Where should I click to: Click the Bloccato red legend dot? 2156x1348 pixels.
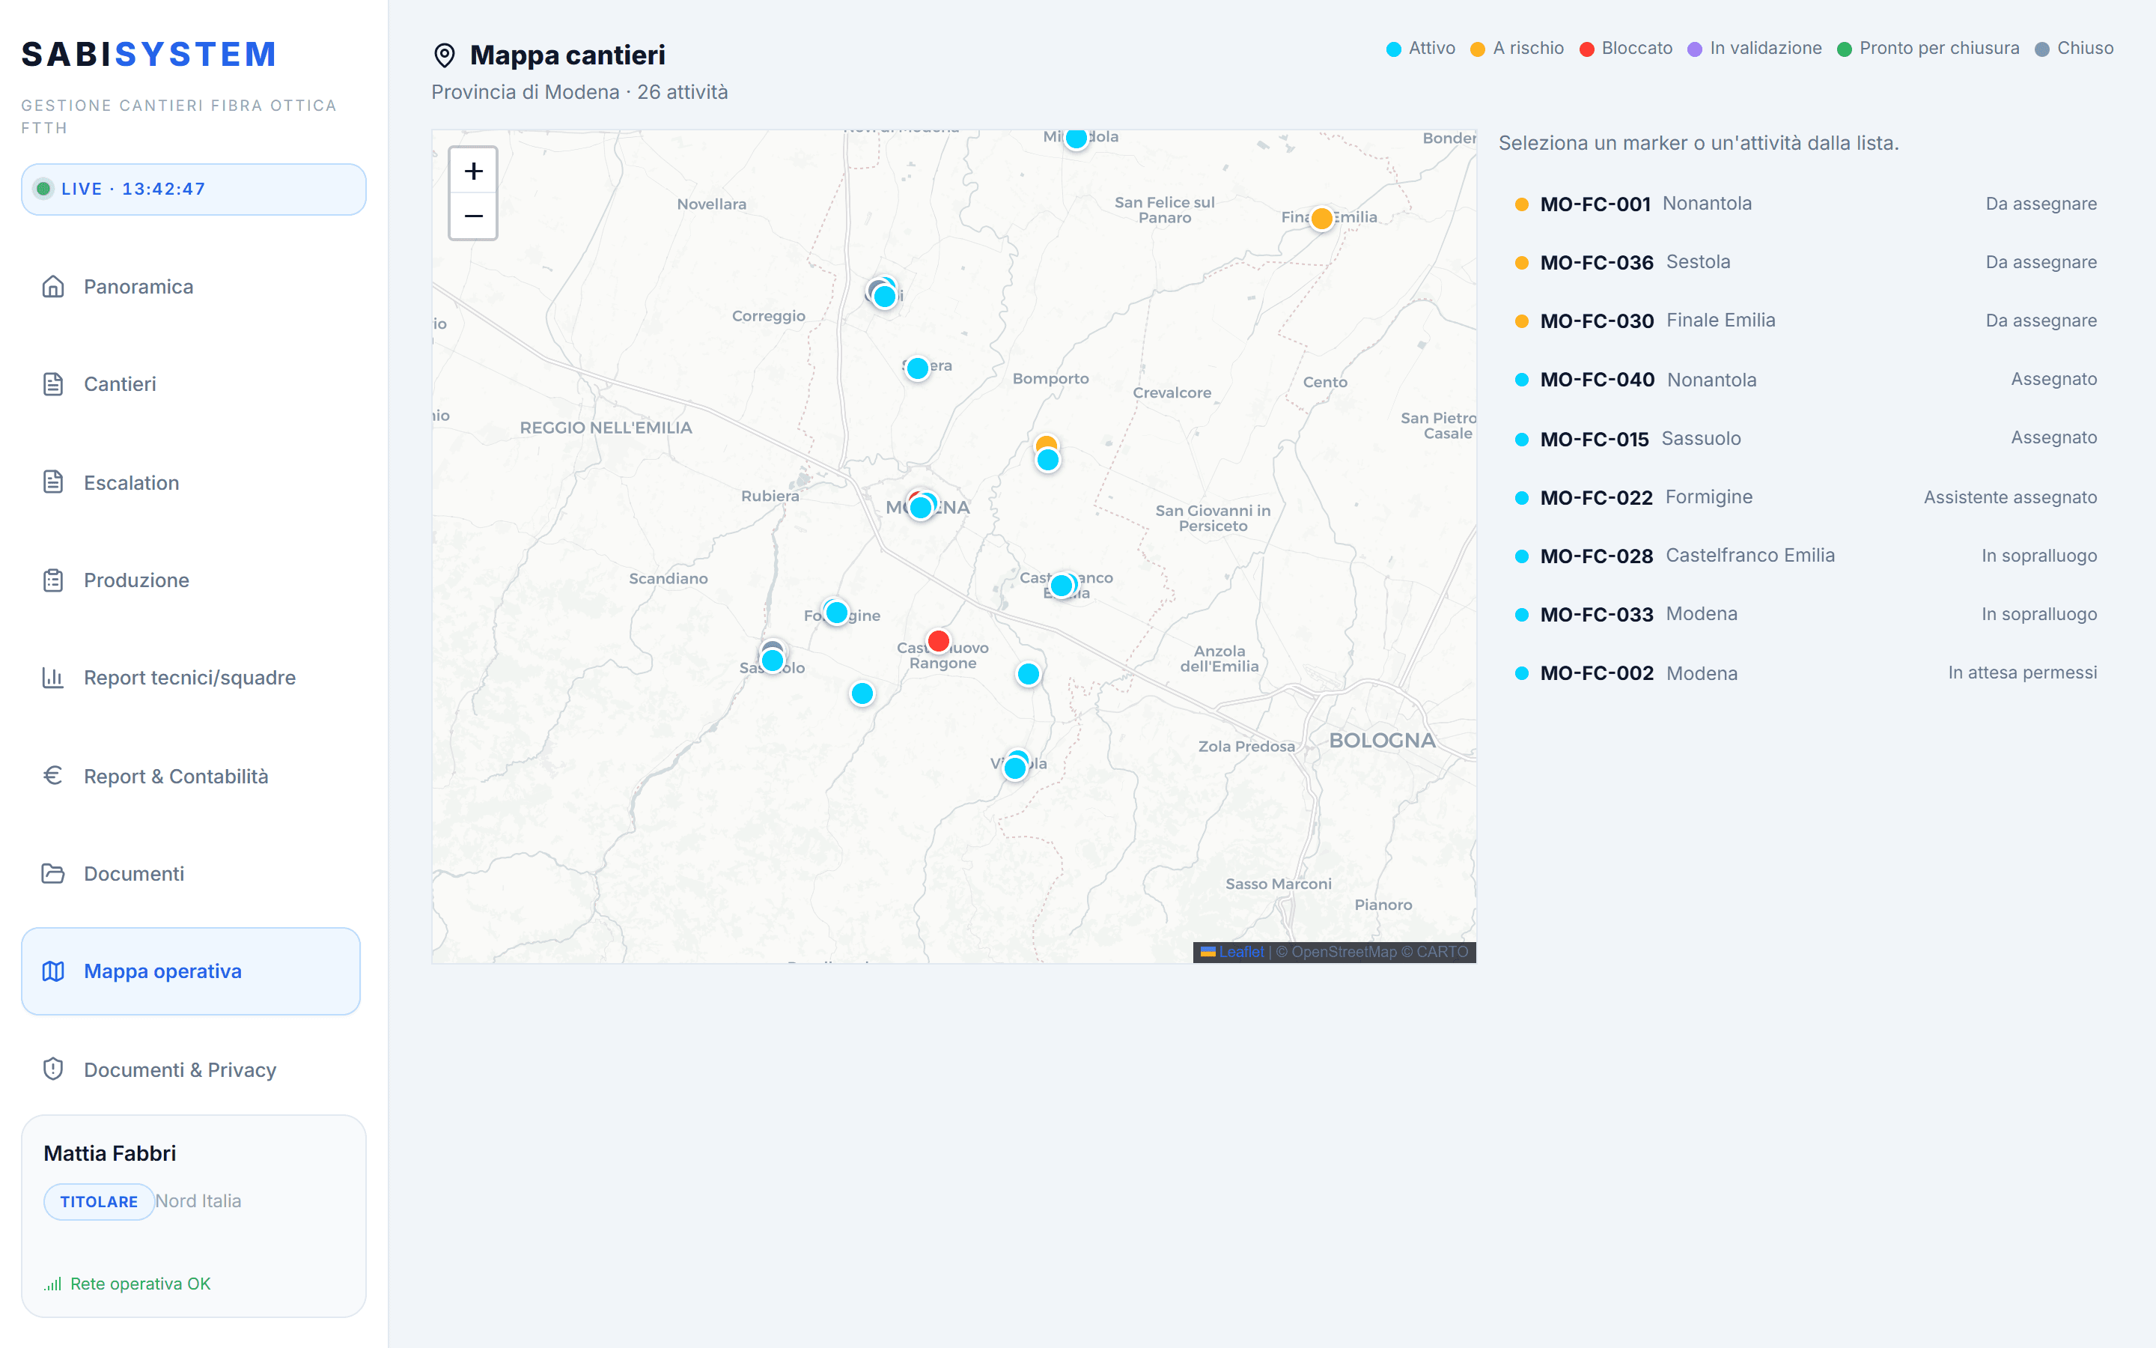tap(1587, 49)
